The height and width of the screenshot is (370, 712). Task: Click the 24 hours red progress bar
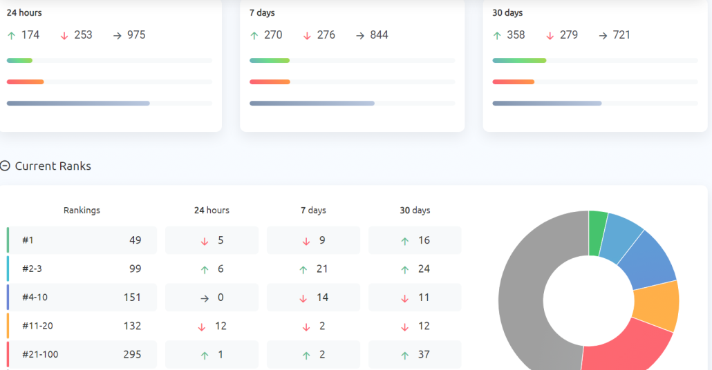tap(26, 82)
